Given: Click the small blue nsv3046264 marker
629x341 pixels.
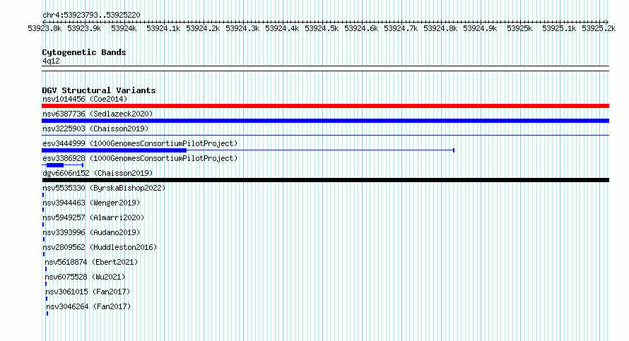Looking at the screenshot, I should click(x=47, y=313).
